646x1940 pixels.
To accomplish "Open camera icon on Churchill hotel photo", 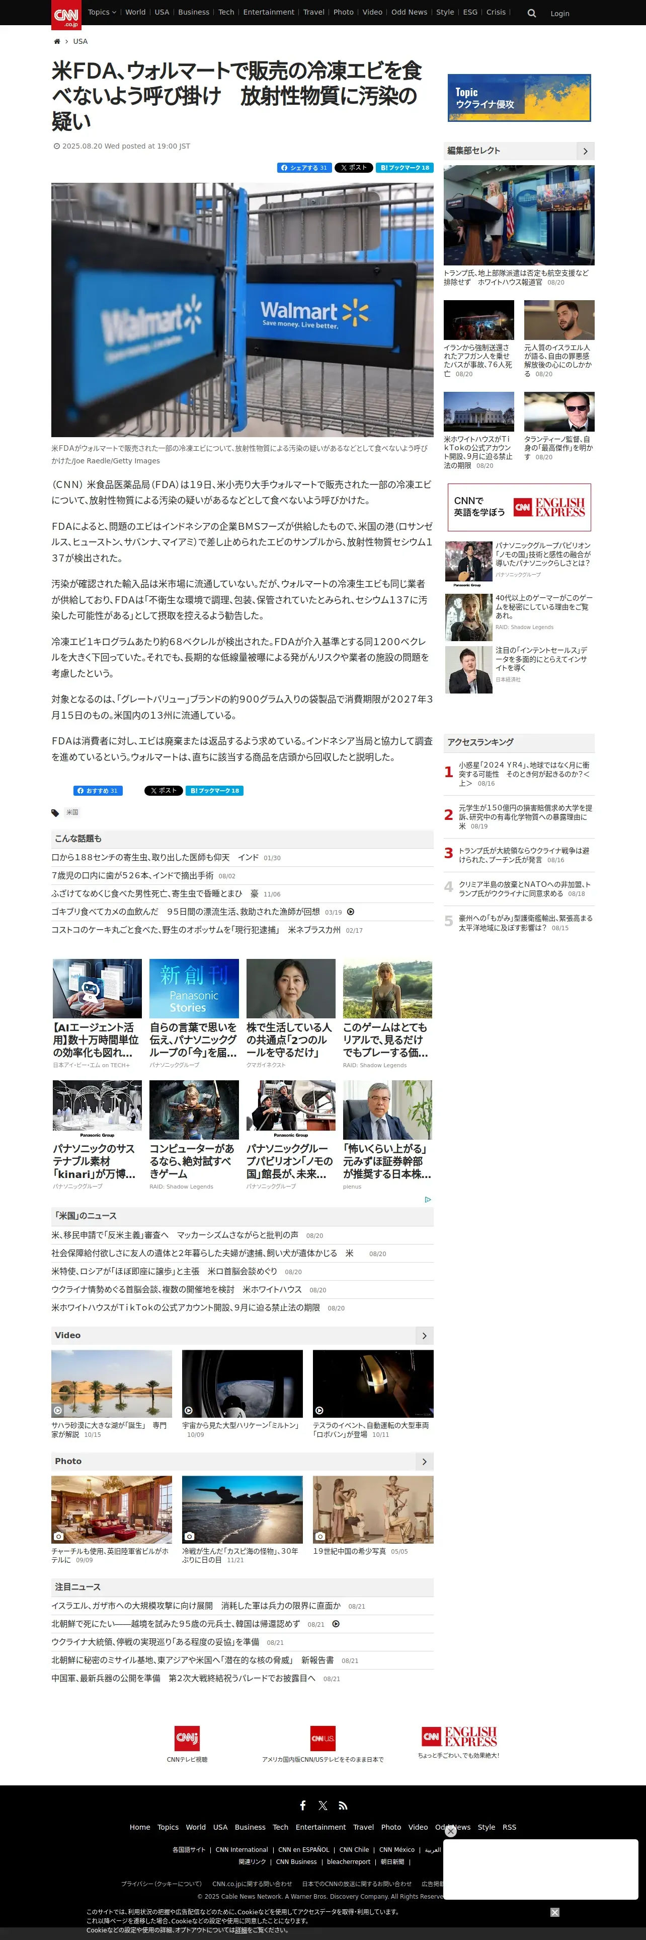I will tap(59, 1536).
